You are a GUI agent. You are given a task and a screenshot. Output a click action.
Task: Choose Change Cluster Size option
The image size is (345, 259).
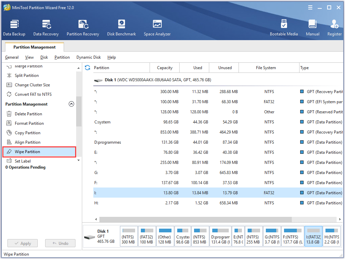pyautogui.click(x=32, y=85)
